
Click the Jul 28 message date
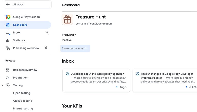tap(193, 87)
